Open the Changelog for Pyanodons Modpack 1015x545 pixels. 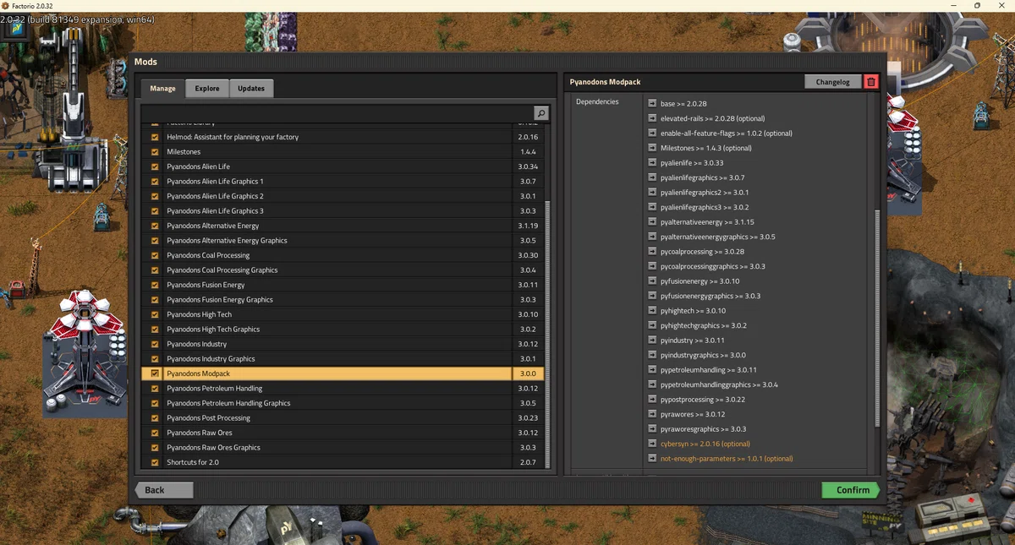833,82
